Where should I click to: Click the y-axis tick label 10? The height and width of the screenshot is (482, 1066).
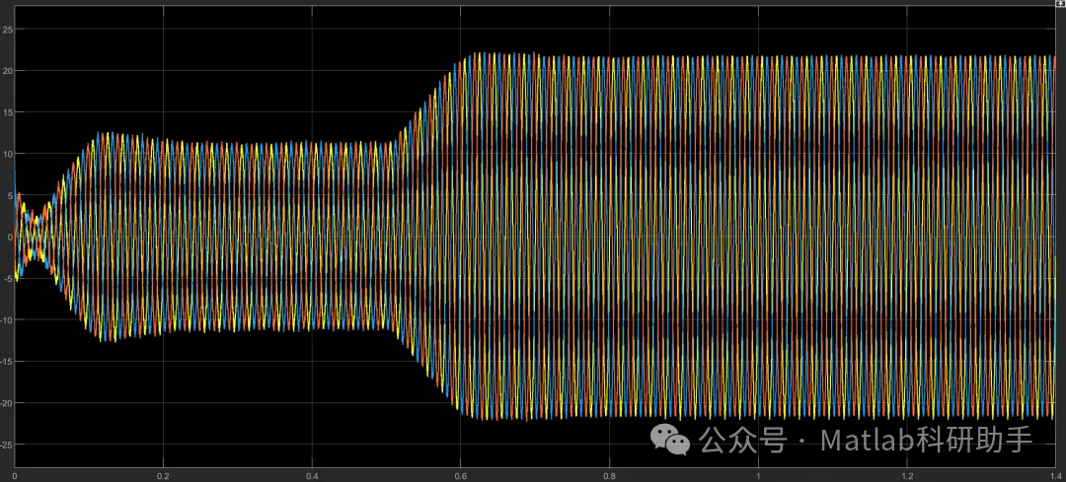[x=8, y=154]
